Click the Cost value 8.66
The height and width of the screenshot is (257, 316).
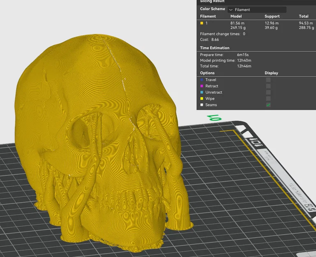tap(215, 39)
